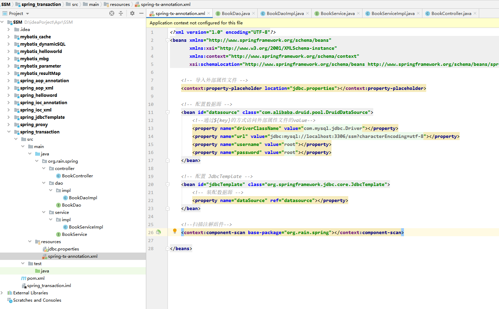This screenshot has width=499, height=309.
Task: Click the Application context not configured banner
Action: (x=322, y=23)
